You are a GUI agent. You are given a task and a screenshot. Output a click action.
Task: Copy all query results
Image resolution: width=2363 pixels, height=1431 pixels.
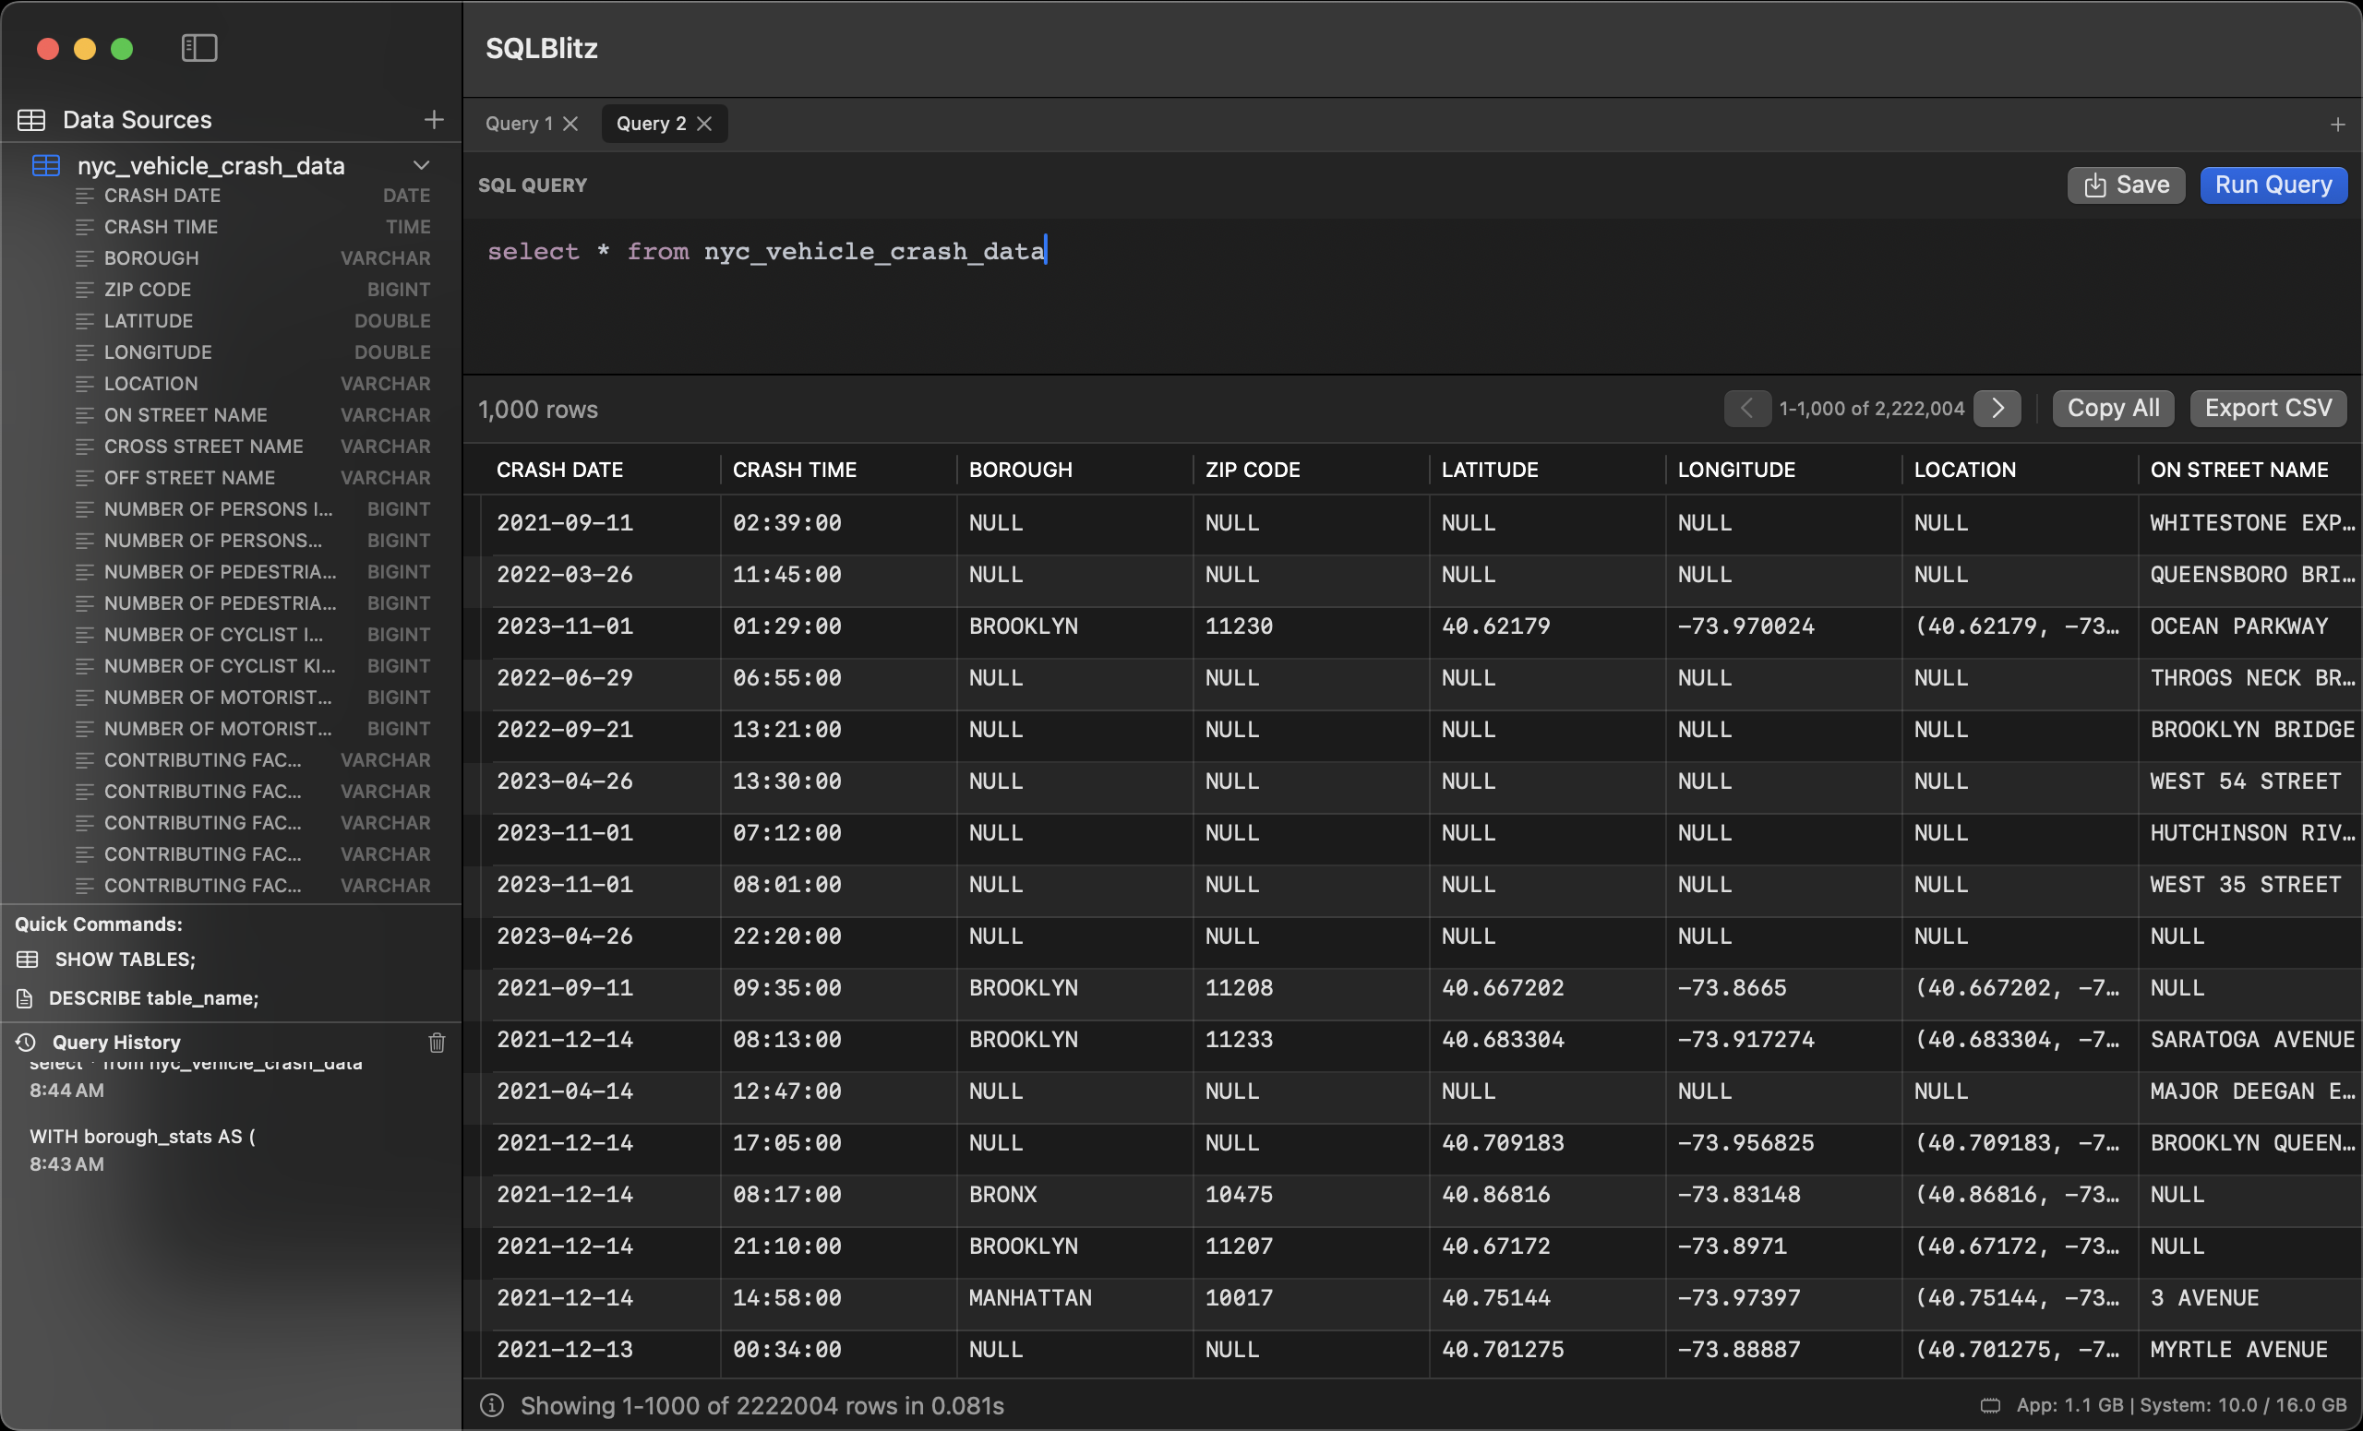[2113, 408]
